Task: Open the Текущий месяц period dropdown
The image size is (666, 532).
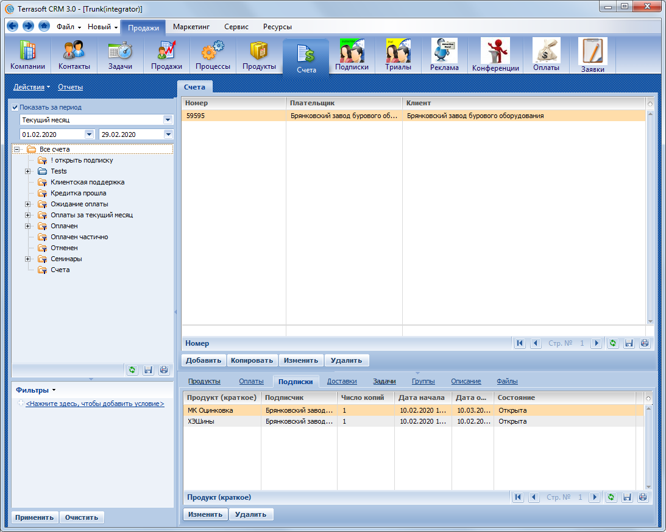Action: pos(168,120)
